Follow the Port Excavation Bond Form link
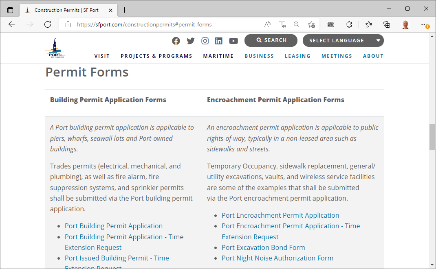This screenshot has height=269, width=436. point(263,247)
